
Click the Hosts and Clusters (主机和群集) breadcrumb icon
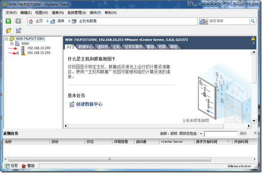(x=74, y=21)
